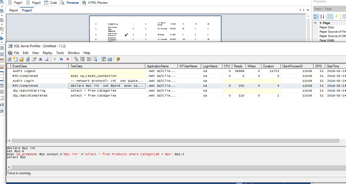Switch to the Code tab

pos(51,3)
